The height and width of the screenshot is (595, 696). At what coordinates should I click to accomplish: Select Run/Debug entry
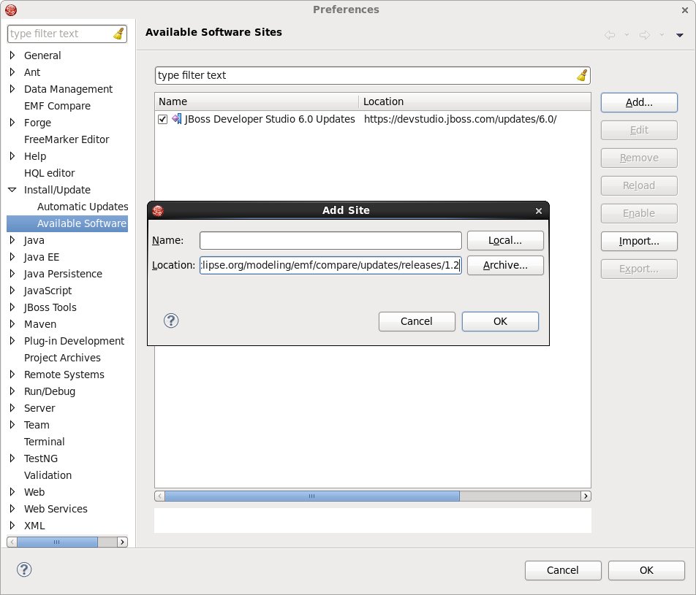[49, 391]
